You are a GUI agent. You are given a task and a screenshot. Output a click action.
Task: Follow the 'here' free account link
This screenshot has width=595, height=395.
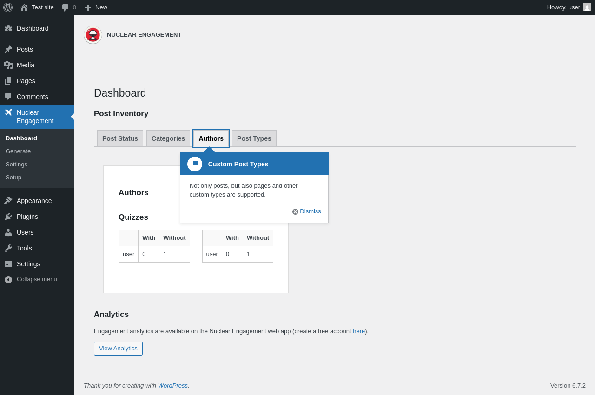[359, 331]
